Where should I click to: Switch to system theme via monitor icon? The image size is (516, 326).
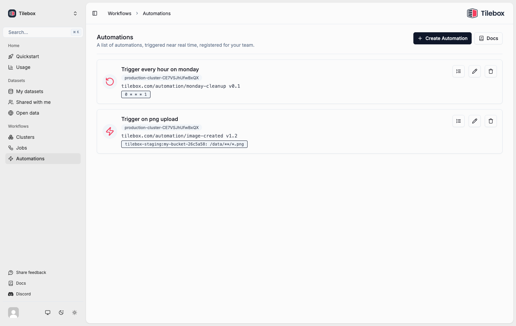pyautogui.click(x=48, y=313)
